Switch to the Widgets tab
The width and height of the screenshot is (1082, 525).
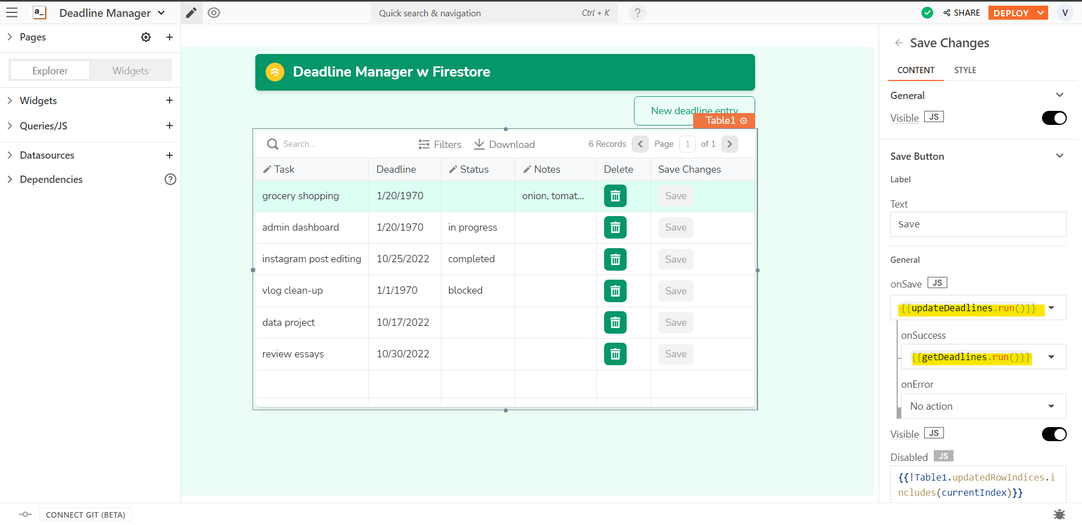coord(130,71)
